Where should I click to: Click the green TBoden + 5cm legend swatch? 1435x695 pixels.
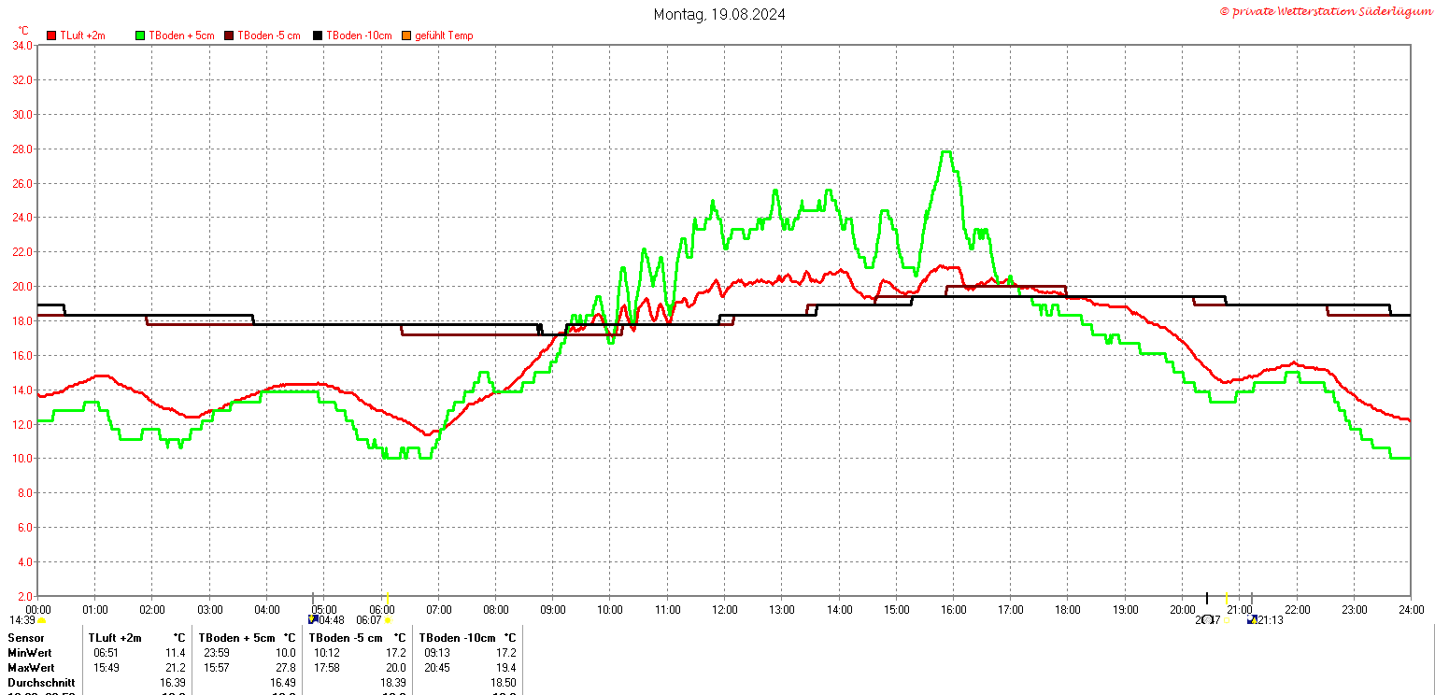tap(141, 35)
